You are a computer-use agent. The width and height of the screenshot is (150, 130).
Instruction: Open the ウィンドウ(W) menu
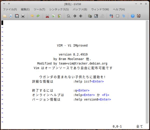click(100, 9)
